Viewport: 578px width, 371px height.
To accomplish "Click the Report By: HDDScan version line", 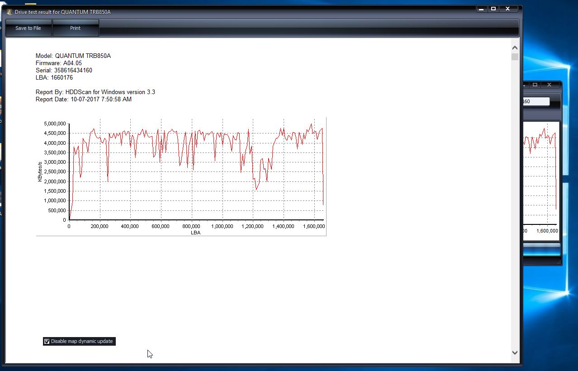I will click(x=95, y=92).
